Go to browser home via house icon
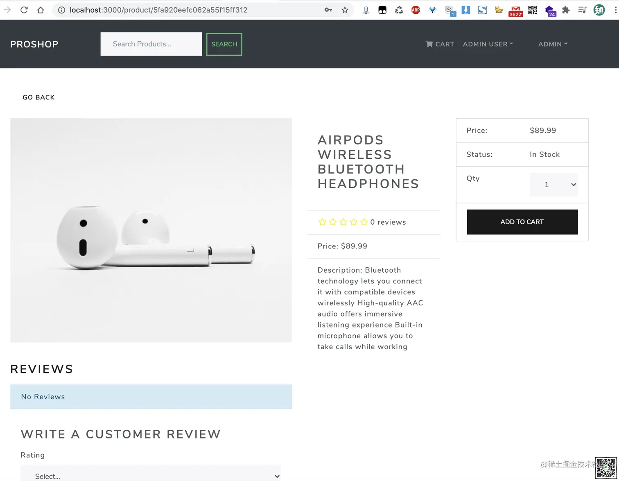 click(x=41, y=10)
